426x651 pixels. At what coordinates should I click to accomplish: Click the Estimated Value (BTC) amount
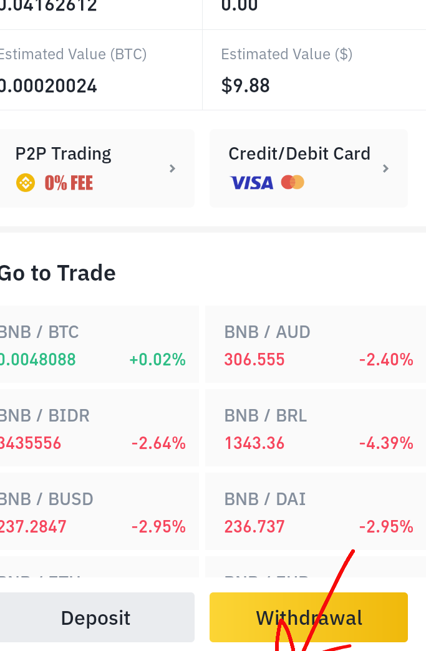point(48,86)
